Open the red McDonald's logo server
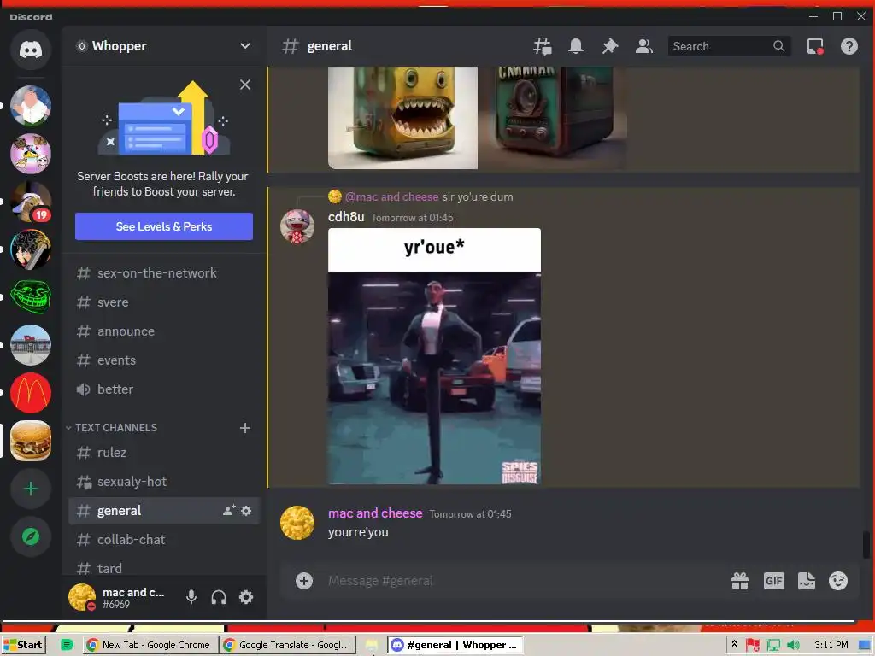The width and height of the screenshot is (875, 656). pos(31,393)
